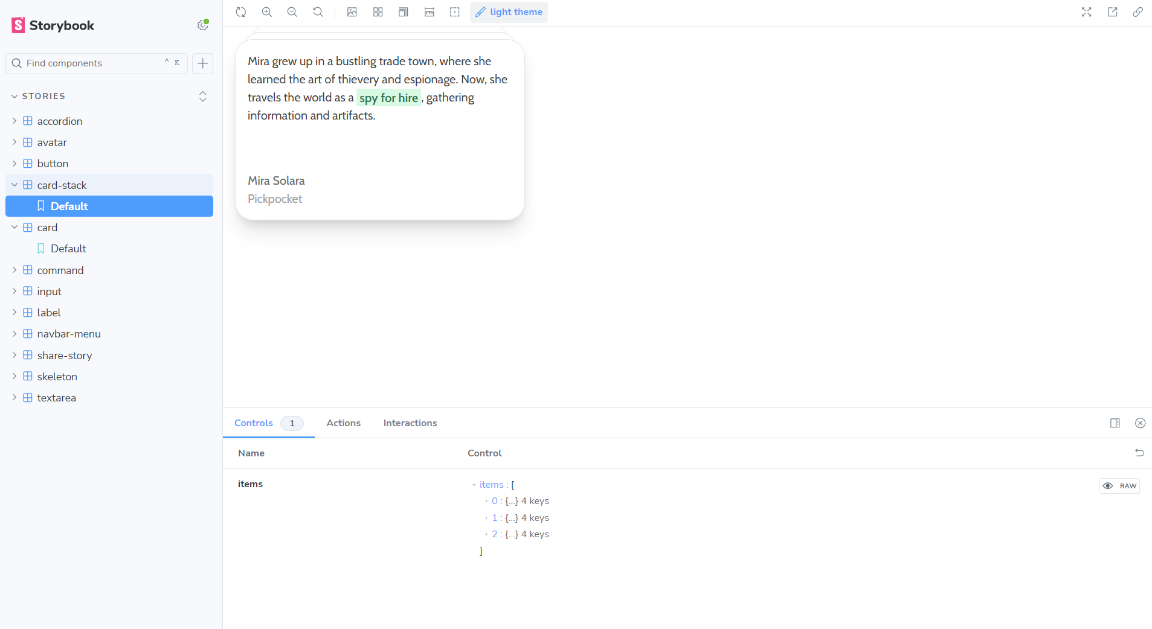Select the Default story under card
The width and height of the screenshot is (1152, 629).
[68, 249]
